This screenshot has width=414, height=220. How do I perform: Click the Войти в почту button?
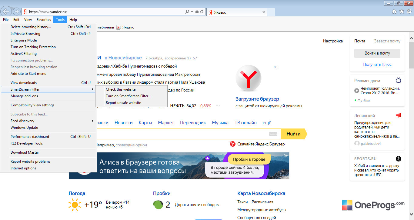[x=377, y=53]
